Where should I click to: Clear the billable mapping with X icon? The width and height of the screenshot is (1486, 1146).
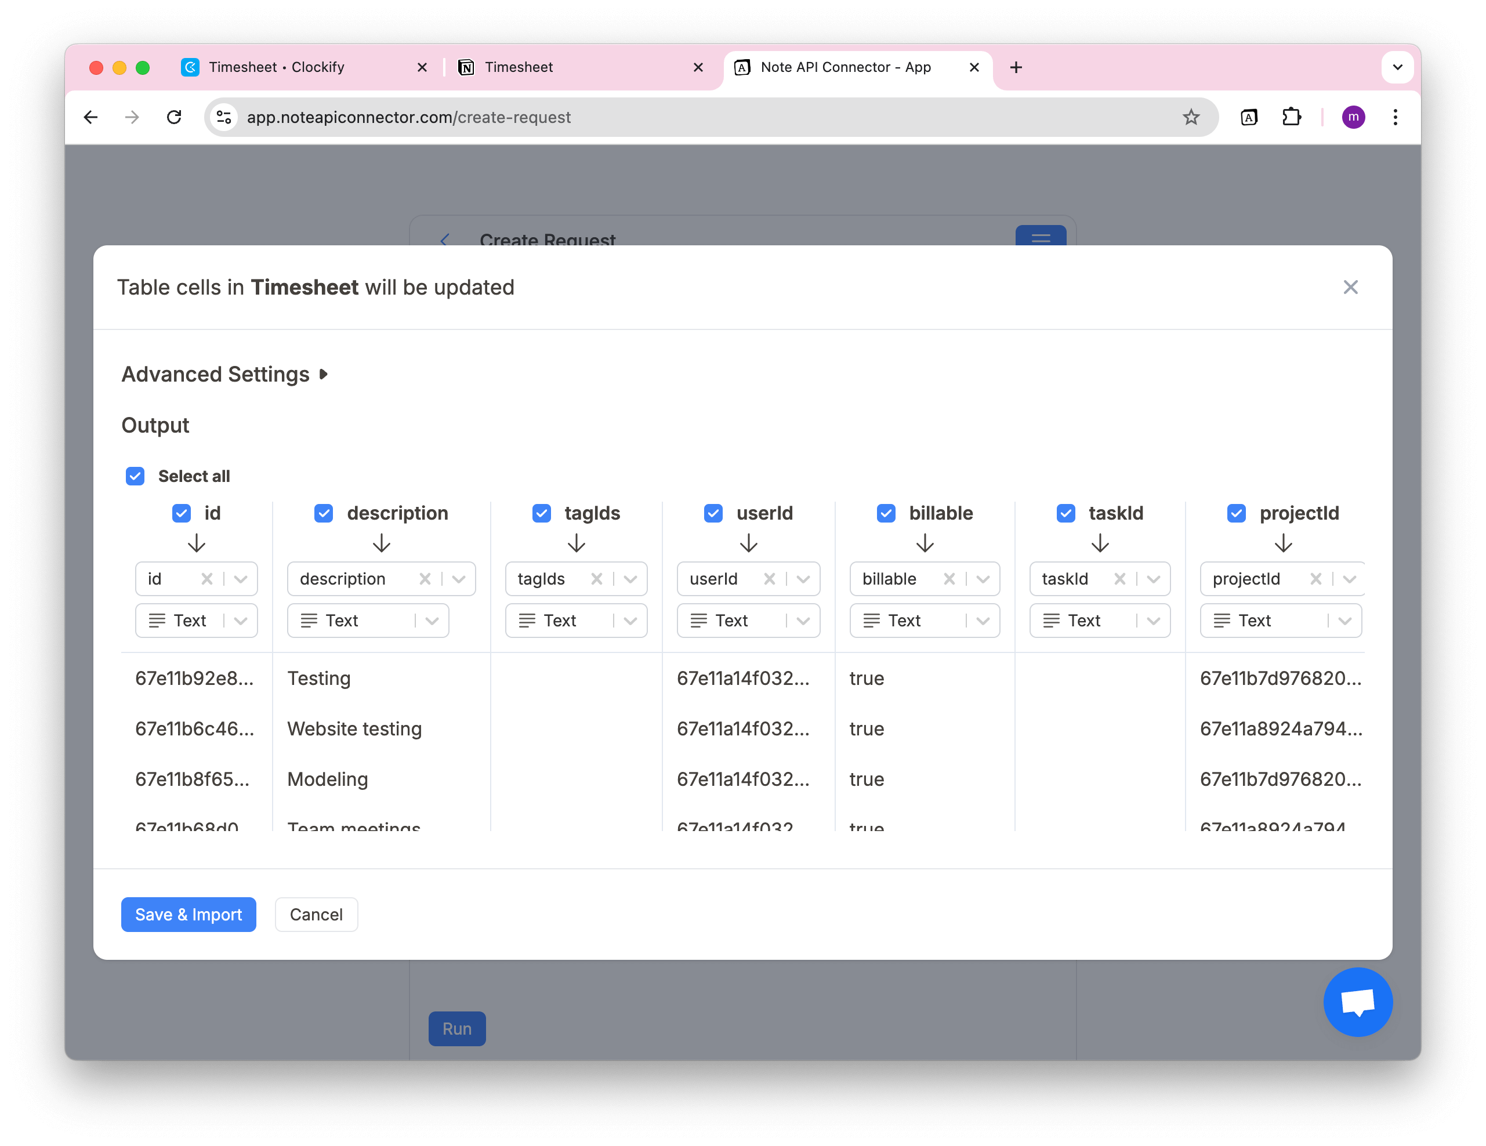tap(949, 579)
